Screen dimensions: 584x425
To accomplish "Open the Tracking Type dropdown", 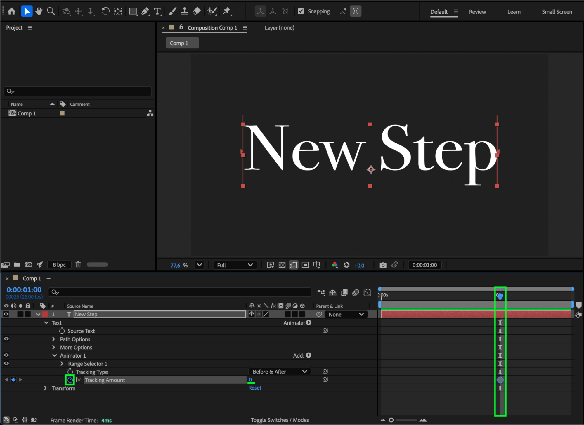I will [280, 372].
